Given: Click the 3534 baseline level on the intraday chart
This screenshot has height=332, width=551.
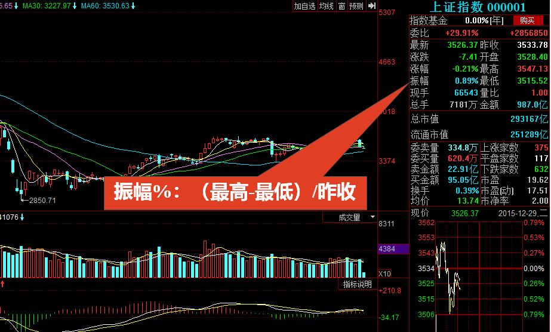Looking at the screenshot, I should (426, 269).
